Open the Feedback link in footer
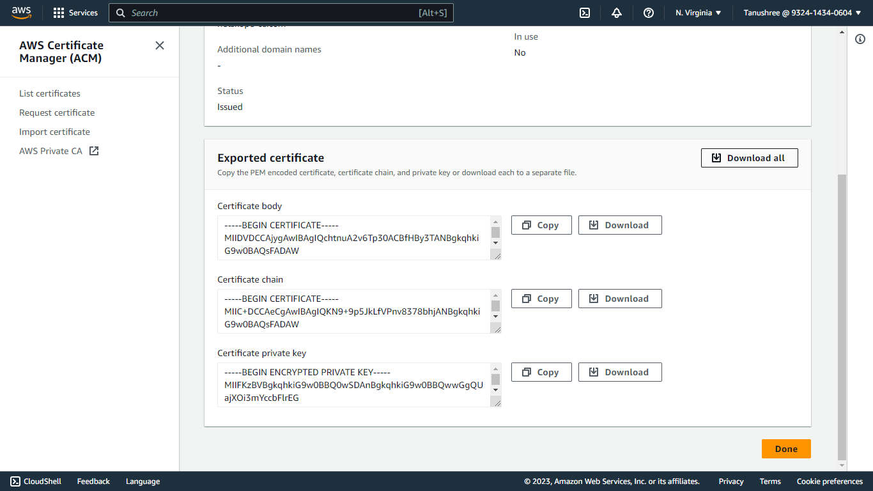 93,481
